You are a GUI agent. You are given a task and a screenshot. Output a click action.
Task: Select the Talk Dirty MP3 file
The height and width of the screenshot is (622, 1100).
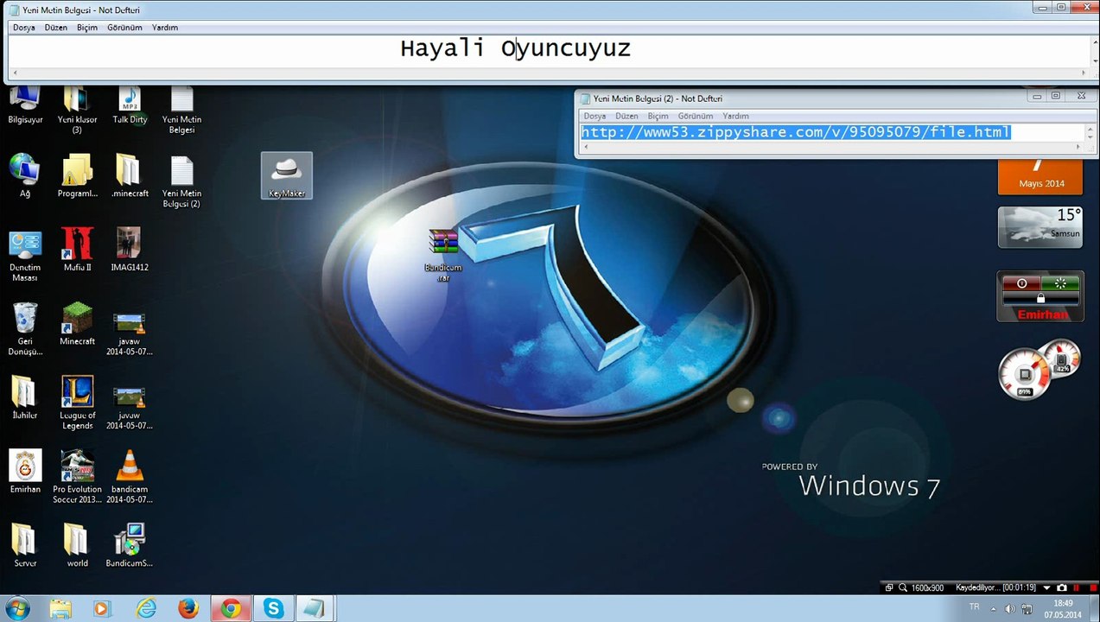[x=130, y=105]
